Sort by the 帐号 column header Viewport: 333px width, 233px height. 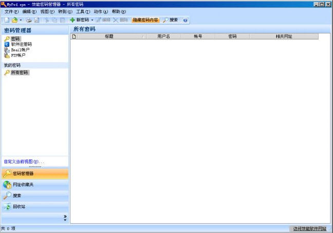(x=198, y=37)
